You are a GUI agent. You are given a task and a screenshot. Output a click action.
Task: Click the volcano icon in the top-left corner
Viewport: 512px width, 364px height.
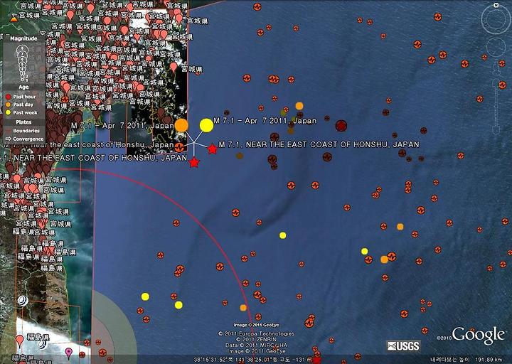tap(14, 18)
